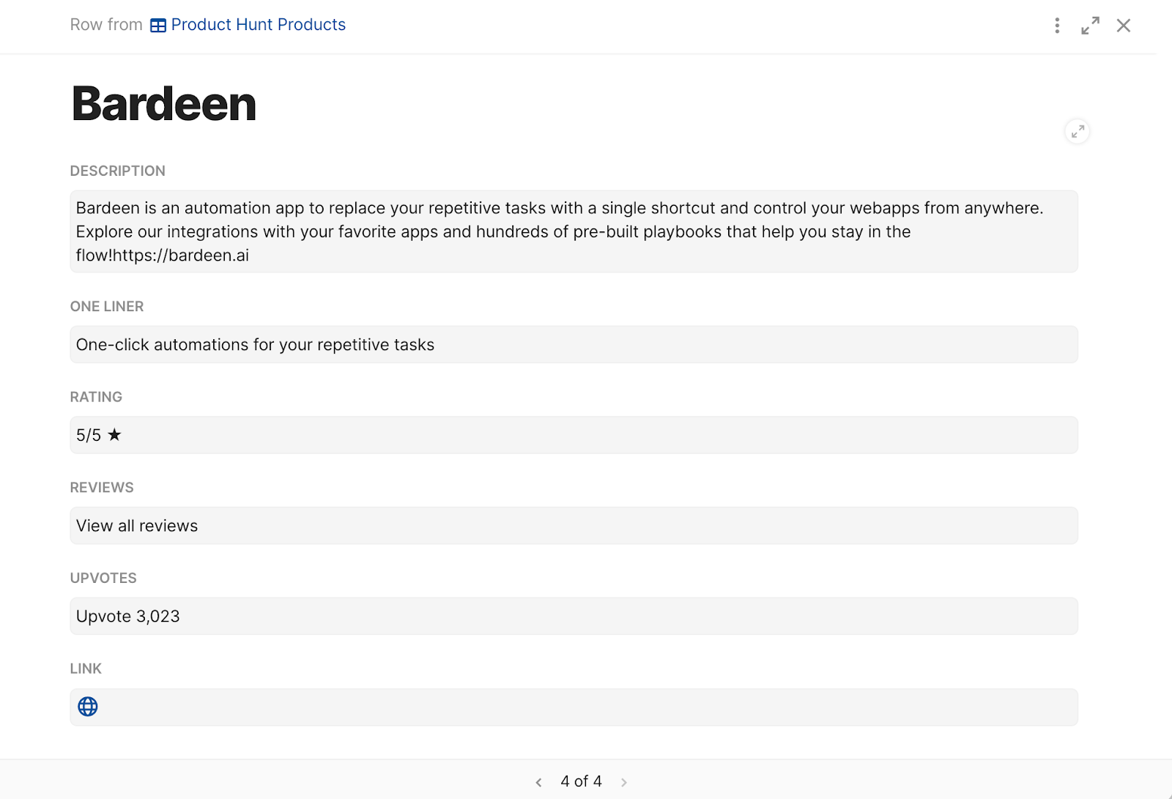
Task: Click the empty Link field area
Action: pos(574,707)
